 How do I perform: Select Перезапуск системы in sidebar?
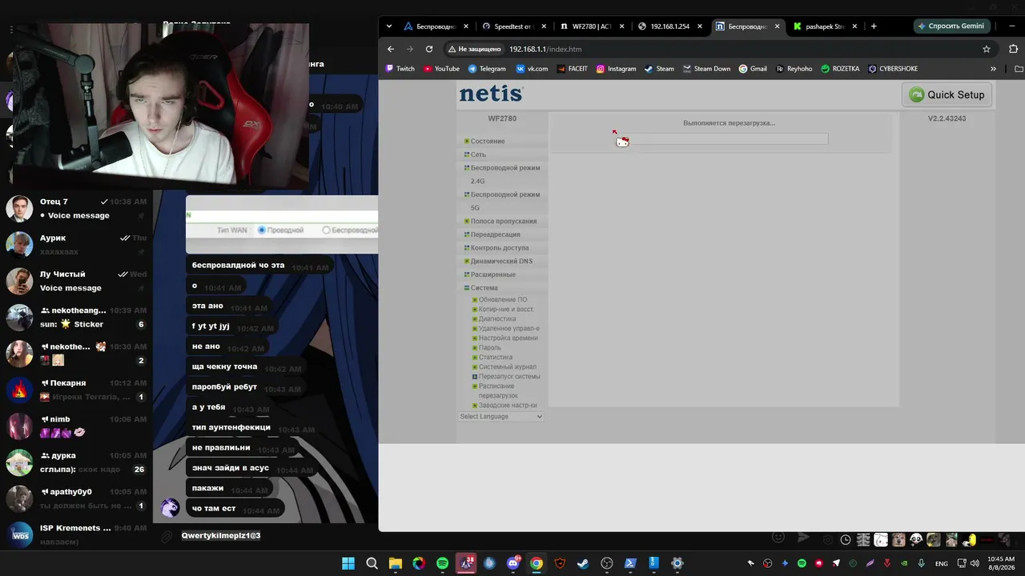click(509, 377)
